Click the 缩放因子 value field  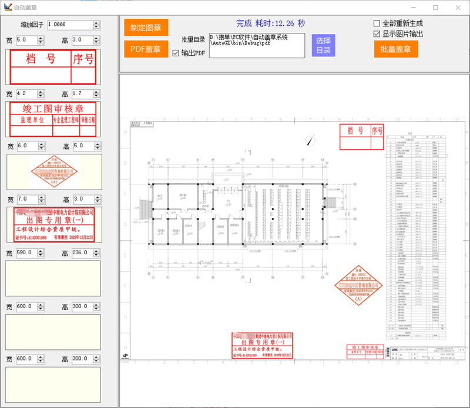70,25
